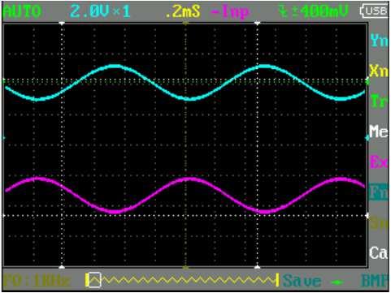
Task: Click the green trigger level marker on right edge
Action: [367, 80]
